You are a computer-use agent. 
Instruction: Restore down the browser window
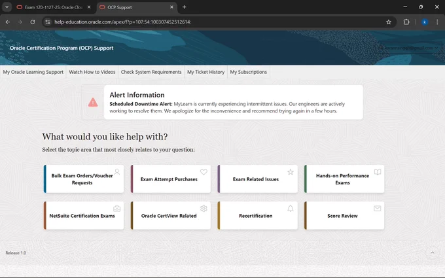point(421,7)
